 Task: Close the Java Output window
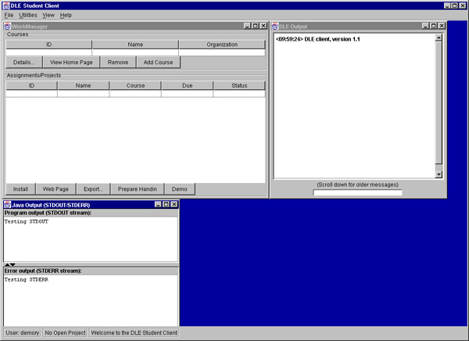pos(174,204)
